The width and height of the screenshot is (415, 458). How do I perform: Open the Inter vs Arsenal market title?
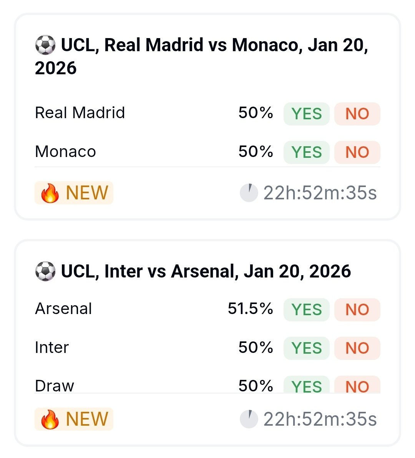pyautogui.click(x=206, y=272)
